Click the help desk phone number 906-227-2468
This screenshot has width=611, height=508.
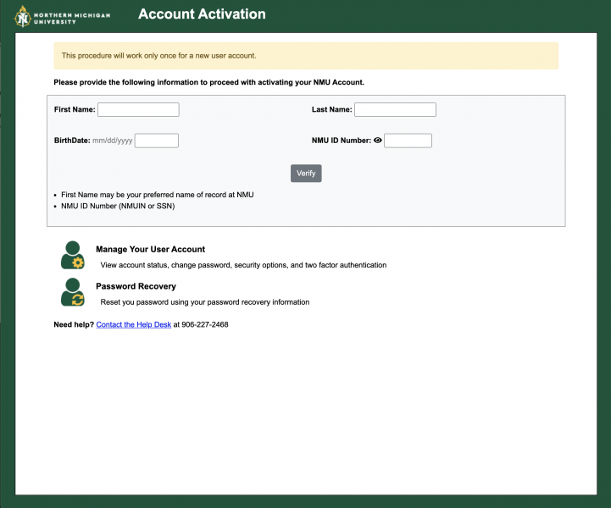tap(205, 324)
